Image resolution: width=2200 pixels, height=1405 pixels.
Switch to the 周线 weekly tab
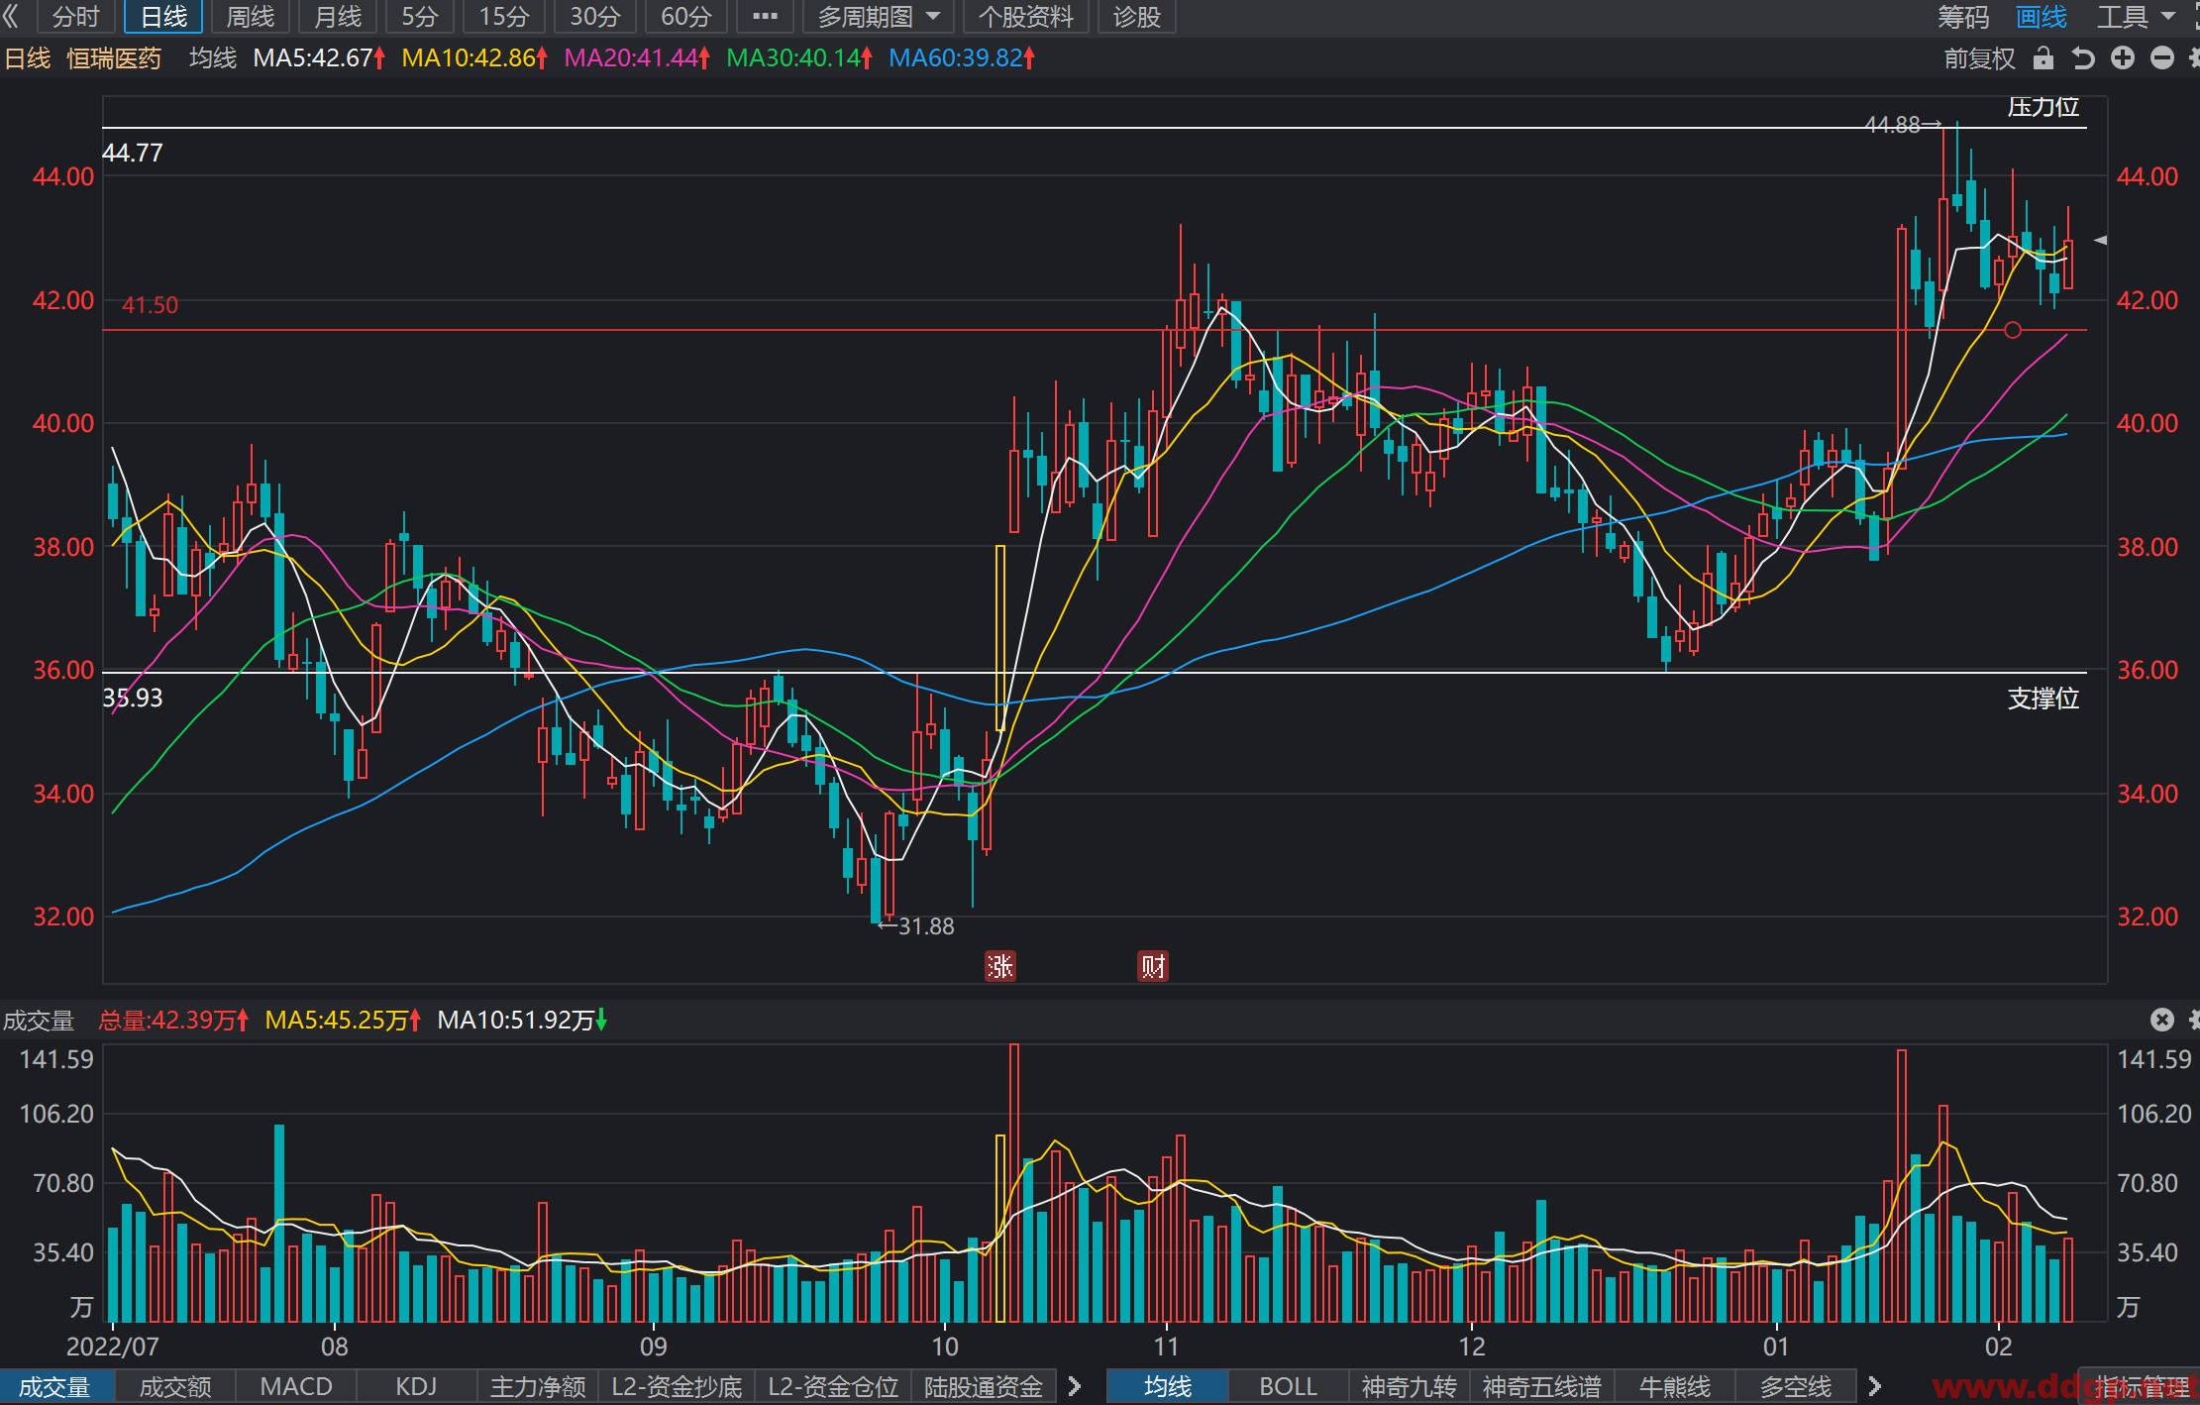pyautogui.click(x=251, y=17)
